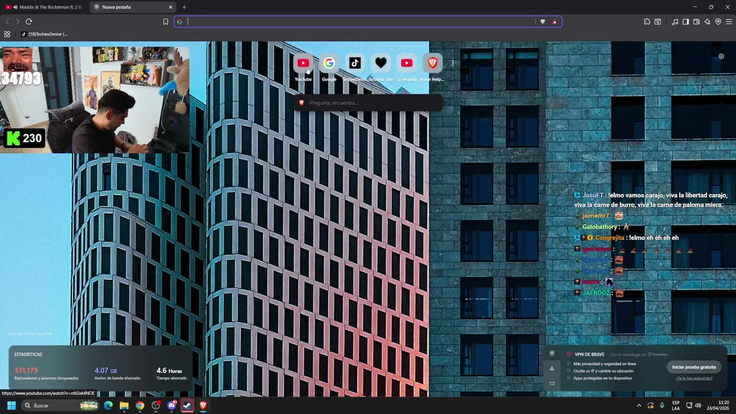Open the tab search toolbar icon
The height and width of the screenshot is (414, 736).
point(658,22)
